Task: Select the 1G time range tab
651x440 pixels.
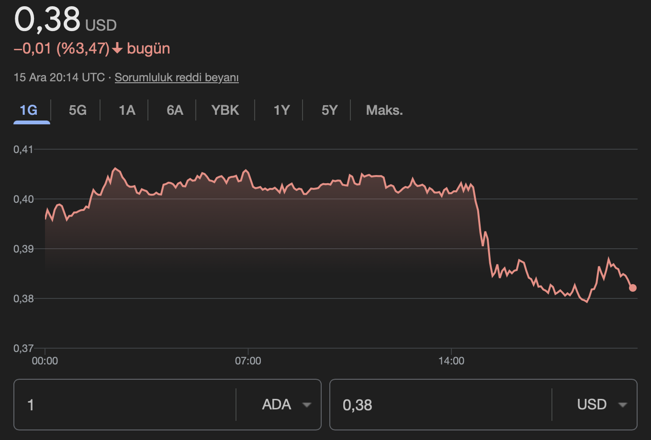Action: [29, 110]
